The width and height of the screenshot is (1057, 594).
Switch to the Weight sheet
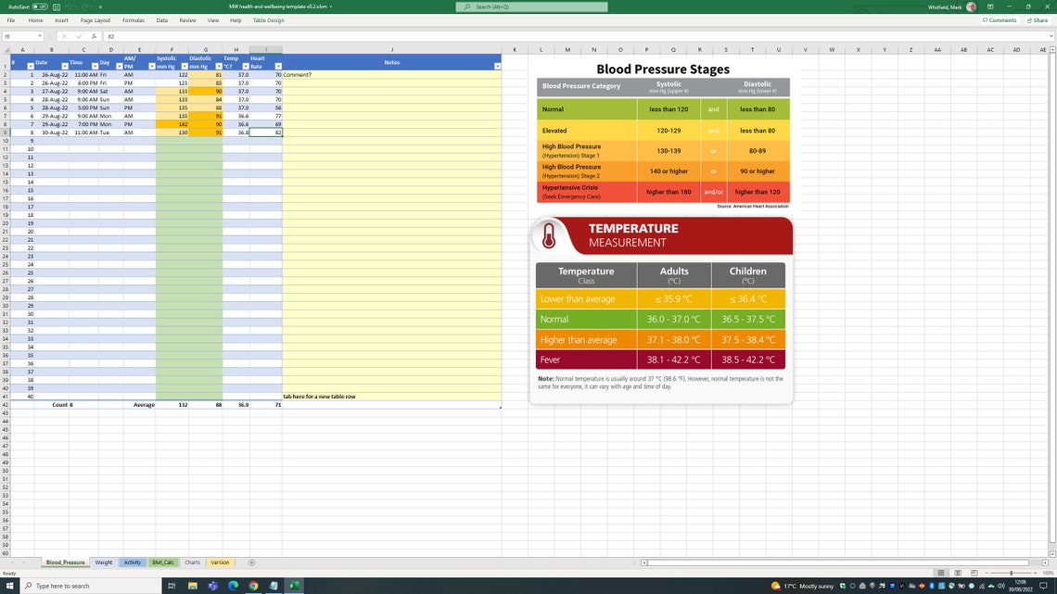coord(103,562)
